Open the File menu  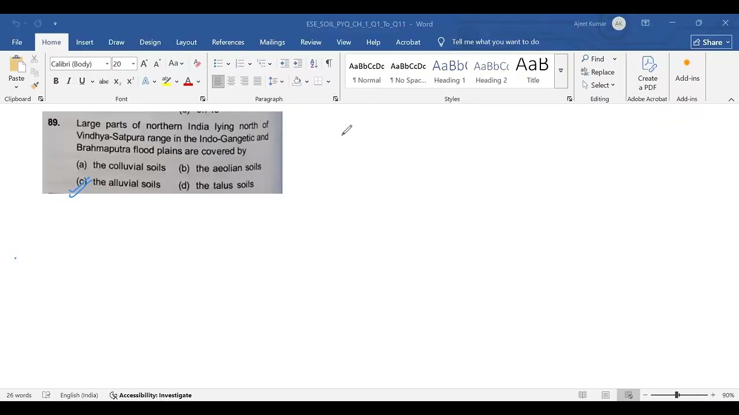pos(17,42)
